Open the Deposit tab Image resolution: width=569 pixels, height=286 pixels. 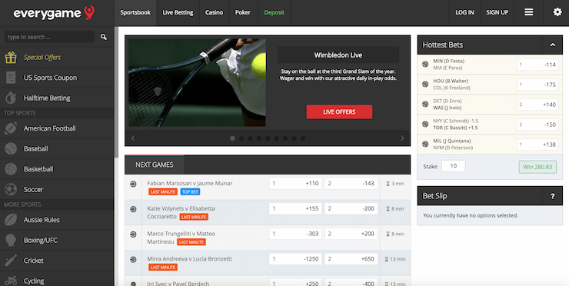pos(274,12)
